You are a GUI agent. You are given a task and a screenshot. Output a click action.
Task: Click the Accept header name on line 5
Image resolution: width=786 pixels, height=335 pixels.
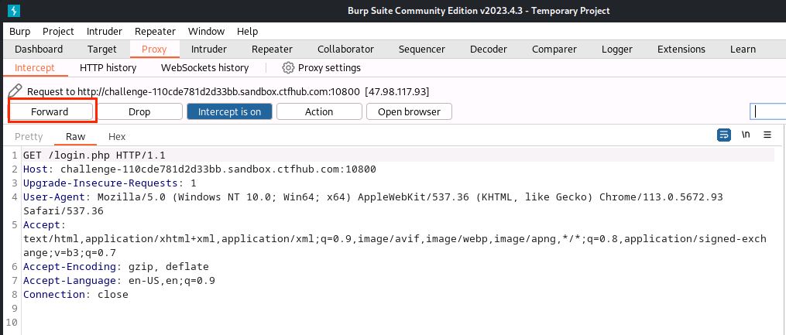coord(41,225)
